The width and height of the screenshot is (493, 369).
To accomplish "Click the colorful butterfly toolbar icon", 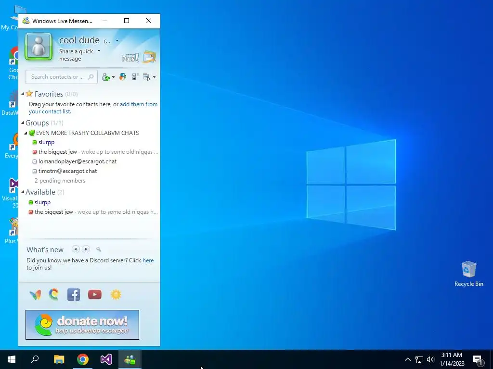I will pyautogui.click(x=123, y=77).
